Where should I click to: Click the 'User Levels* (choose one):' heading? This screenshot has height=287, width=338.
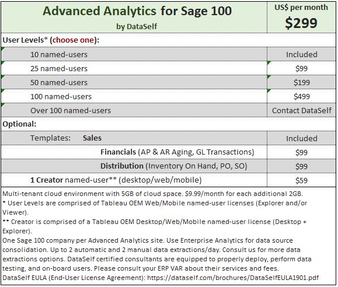pyautogui.click(x=51, y=40)
